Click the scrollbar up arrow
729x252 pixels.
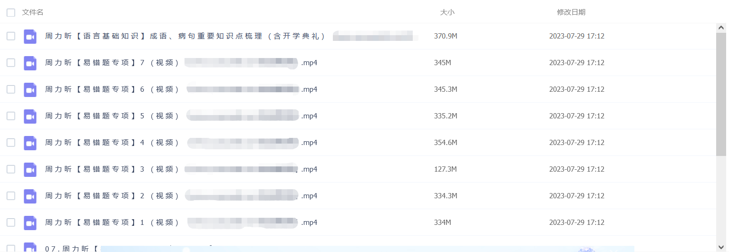click(721, 28)
